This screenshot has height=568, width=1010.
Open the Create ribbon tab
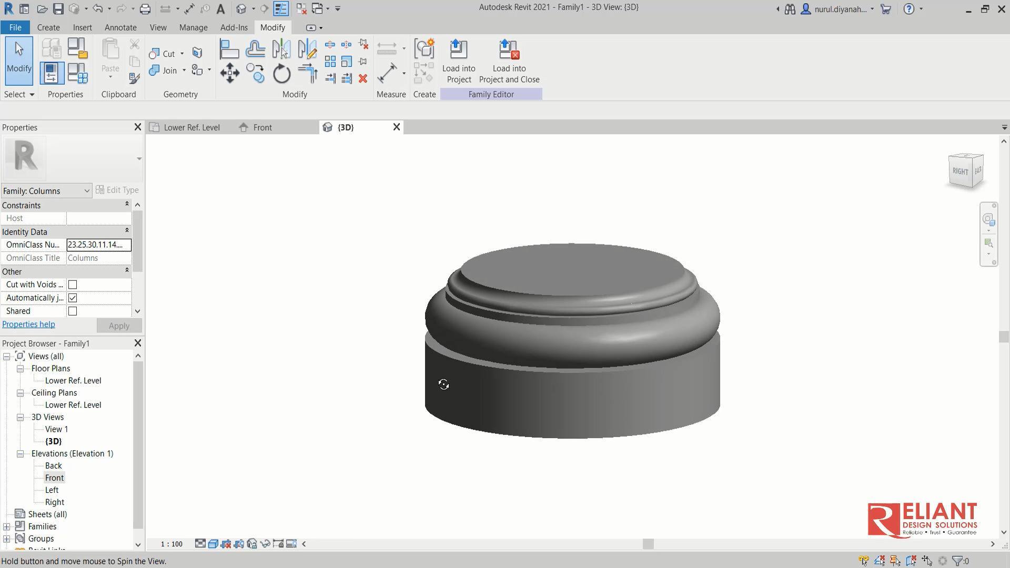48,27
